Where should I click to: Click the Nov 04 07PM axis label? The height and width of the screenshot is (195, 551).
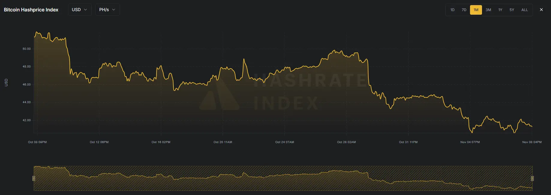pos(470,142)
